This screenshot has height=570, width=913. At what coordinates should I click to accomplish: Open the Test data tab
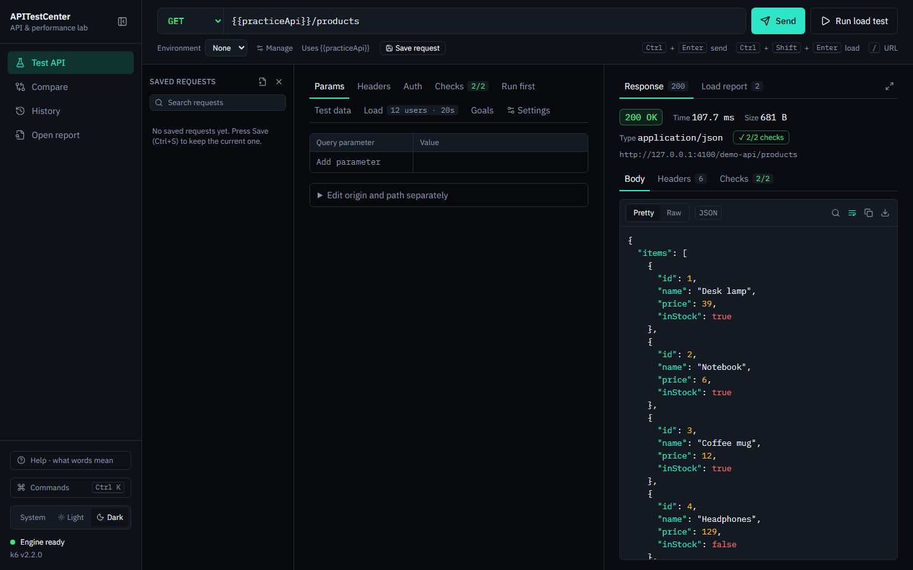click(x=333, y=110)
